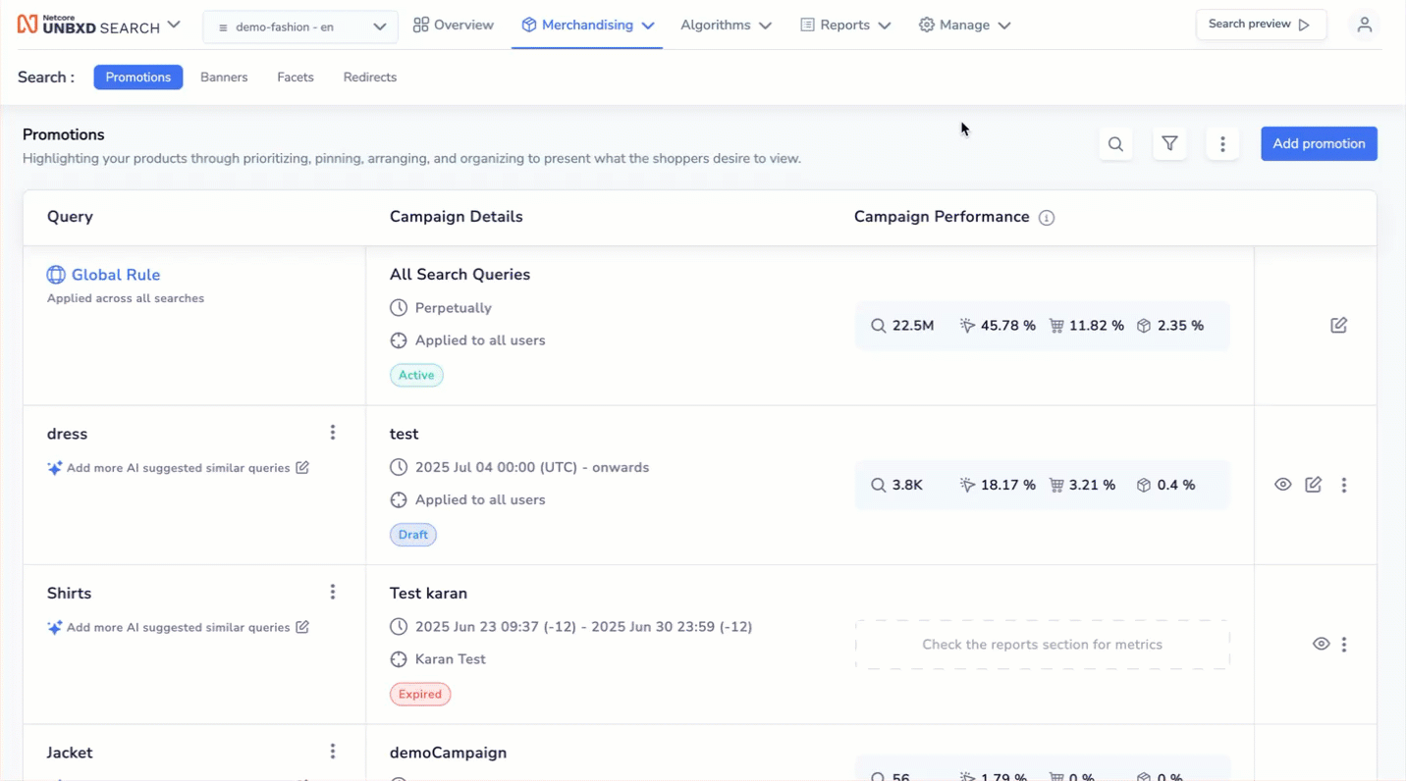Click the Active status badge
Viewport: 1406px width, 781px height.
[416, 375]
